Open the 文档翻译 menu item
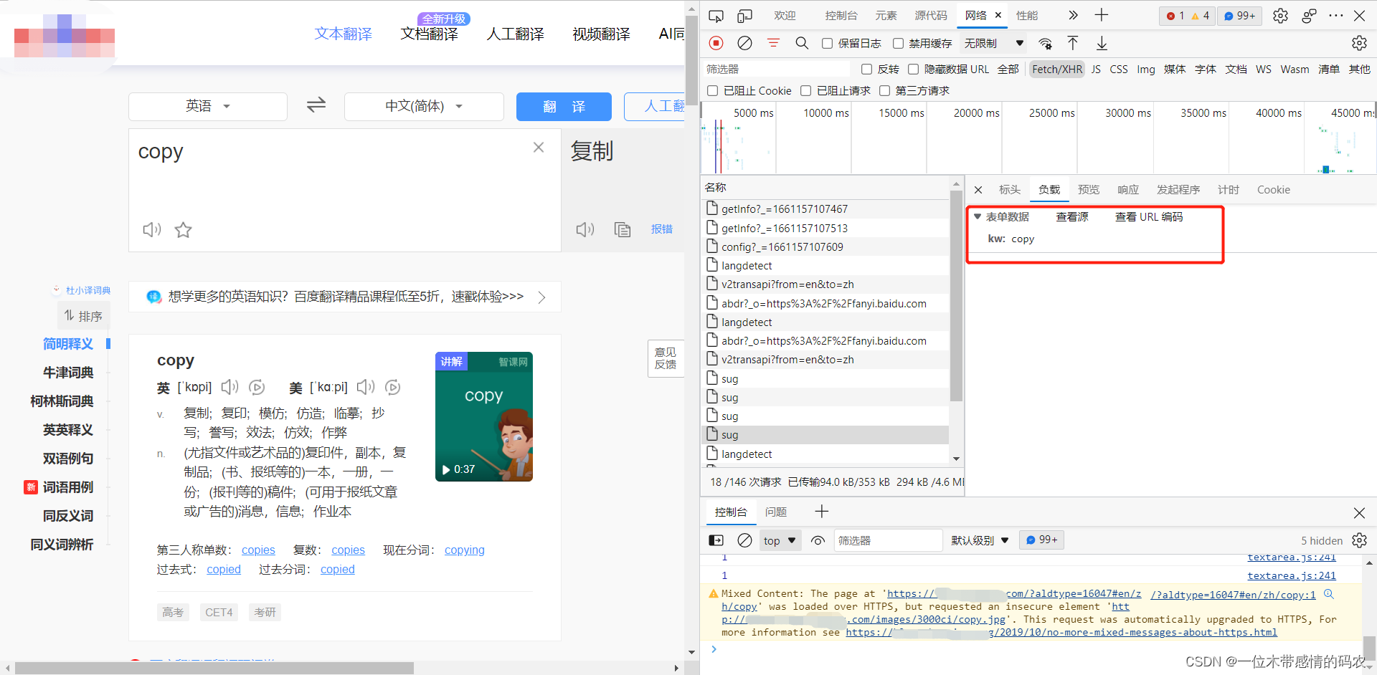The image size is (1377, 675). 430,34
